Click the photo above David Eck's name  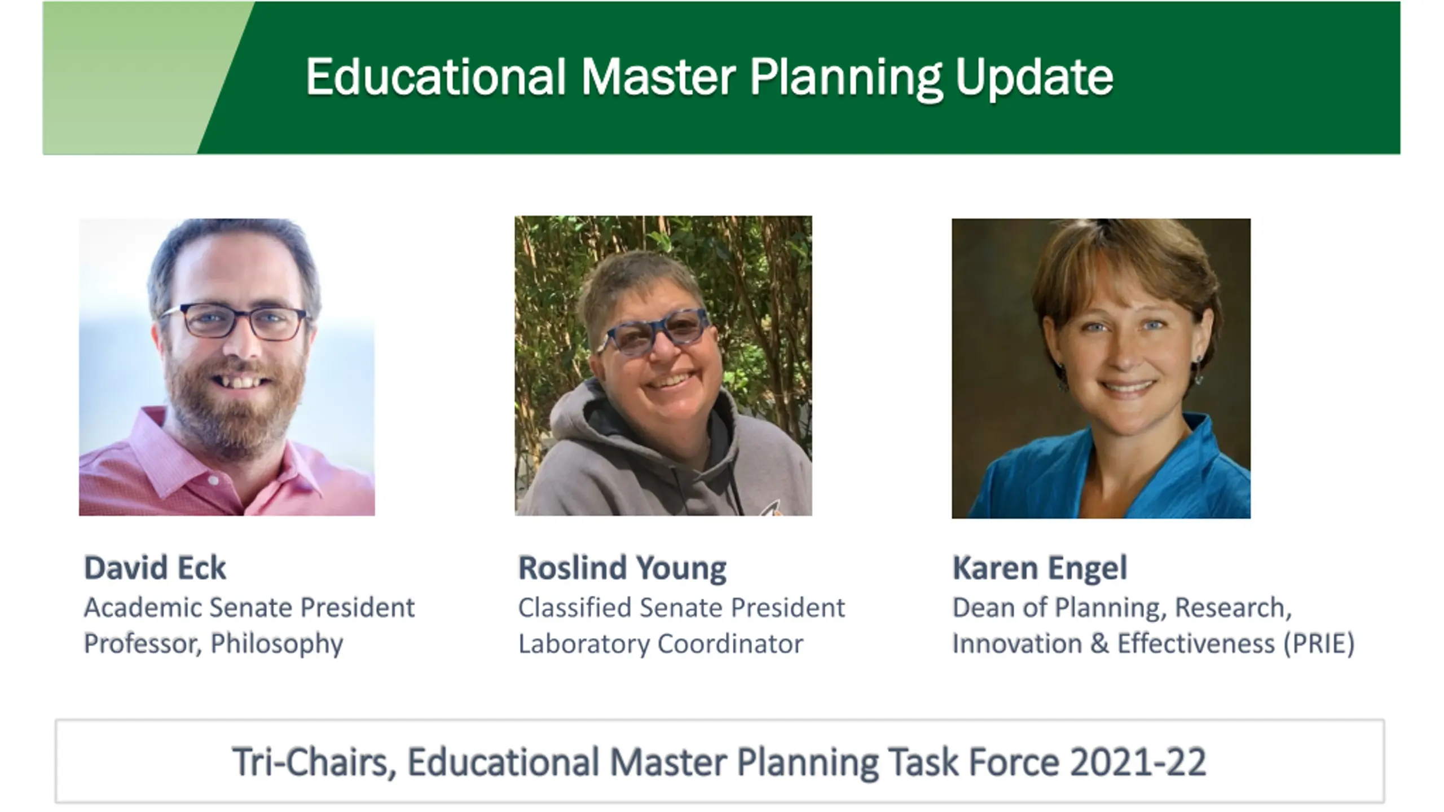[227, 367]
